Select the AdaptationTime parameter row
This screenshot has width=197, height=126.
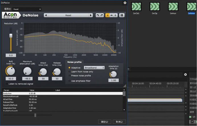point(63,108)
